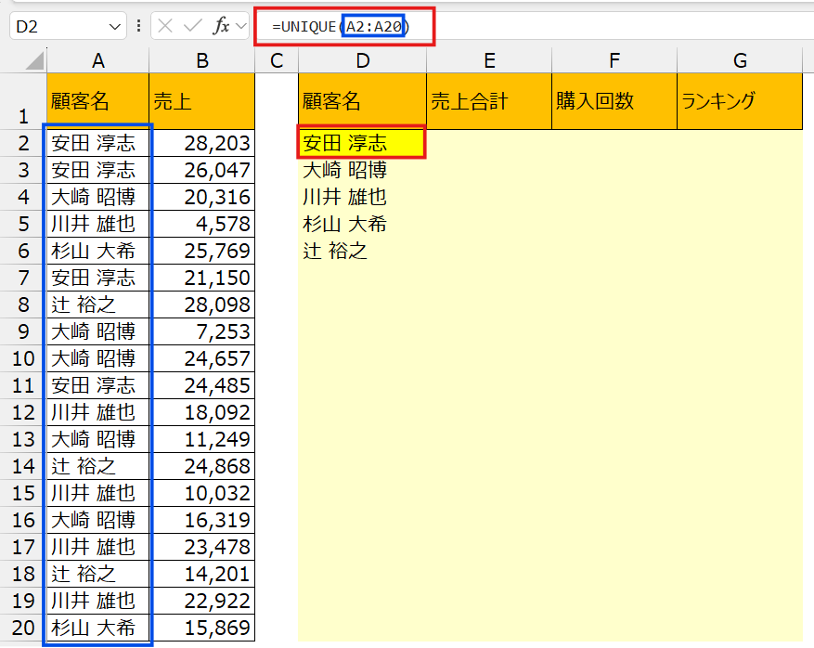
Task: Select the cell with sales value 15,869
Action: tap(201, 628)
